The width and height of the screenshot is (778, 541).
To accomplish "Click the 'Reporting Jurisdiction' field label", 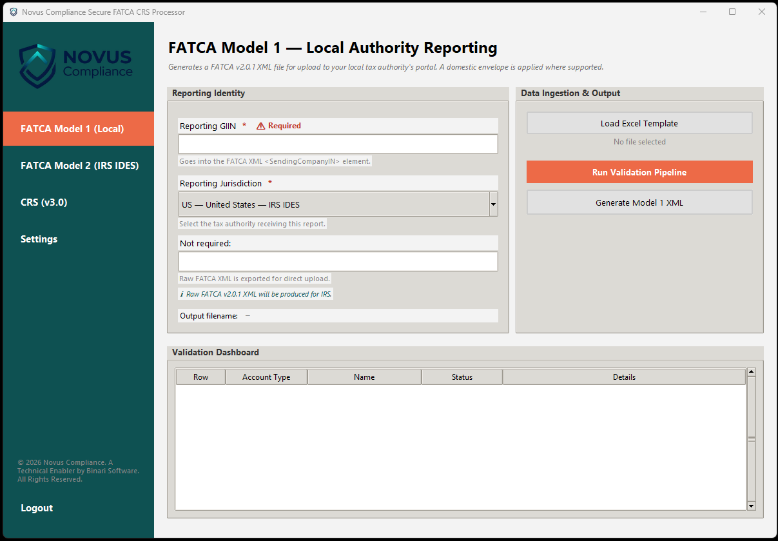I will point(222,183).
